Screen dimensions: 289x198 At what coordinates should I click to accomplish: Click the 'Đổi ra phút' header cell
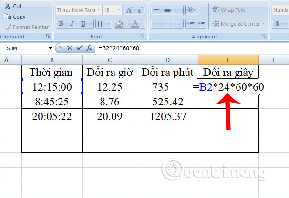coord(167,72)
